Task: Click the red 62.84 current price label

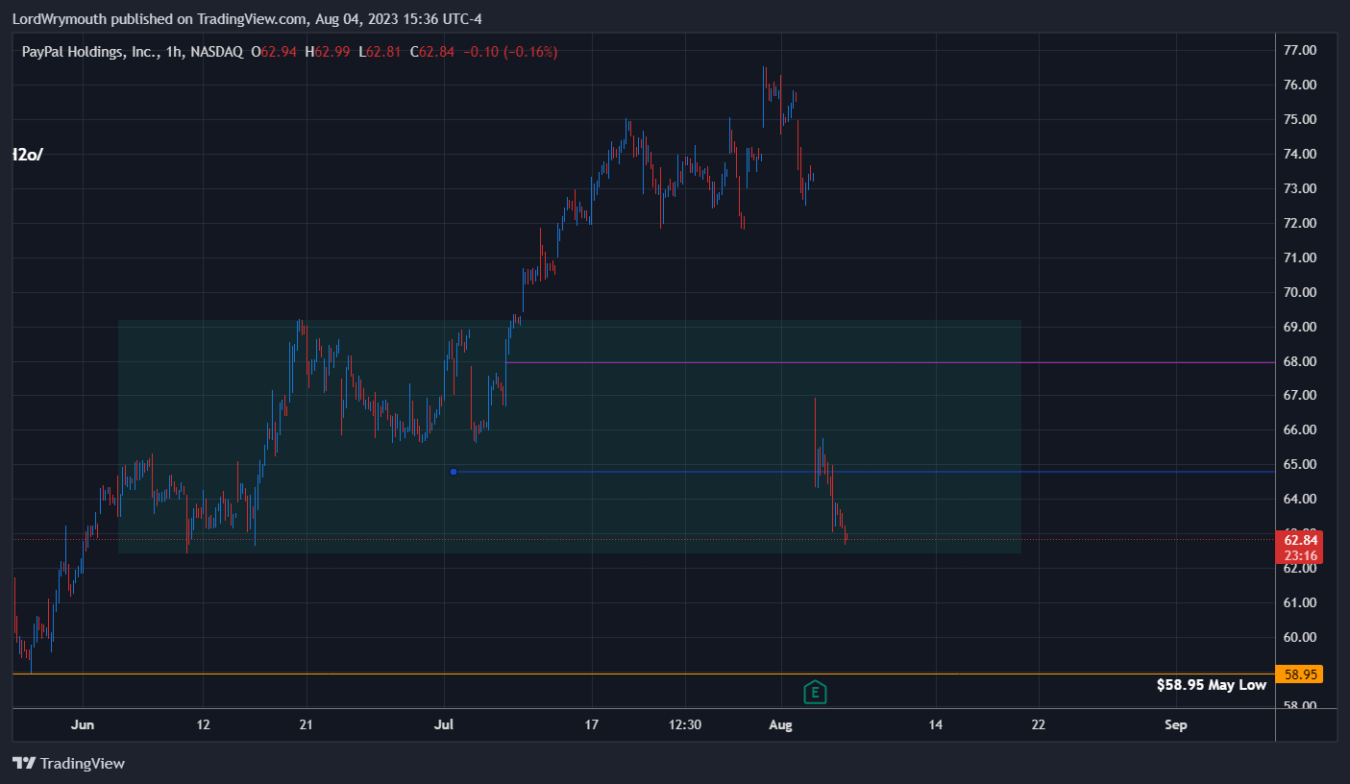Action: click(1298, 540)
